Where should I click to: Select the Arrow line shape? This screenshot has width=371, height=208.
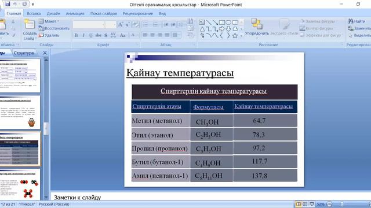[x=215, y=23]
